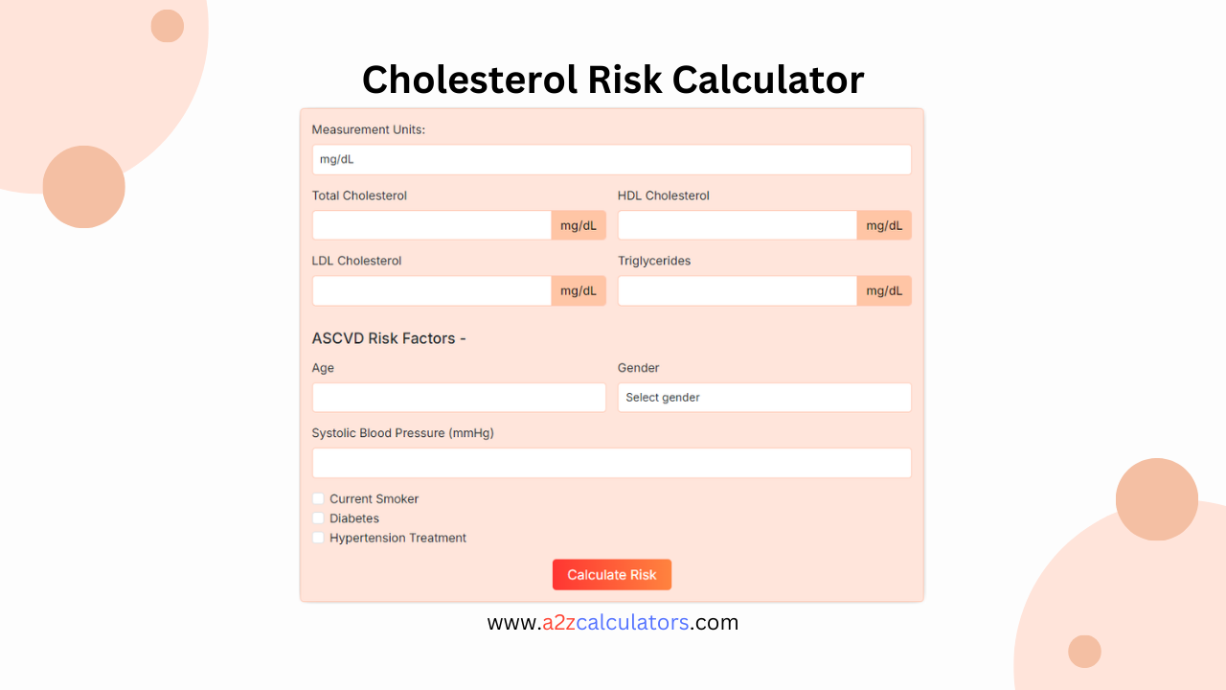Click the Systolic Blood Pressure input field
Image resolution: width=1226 pixels, height=690 pixels.
click(x=612, y=462)
